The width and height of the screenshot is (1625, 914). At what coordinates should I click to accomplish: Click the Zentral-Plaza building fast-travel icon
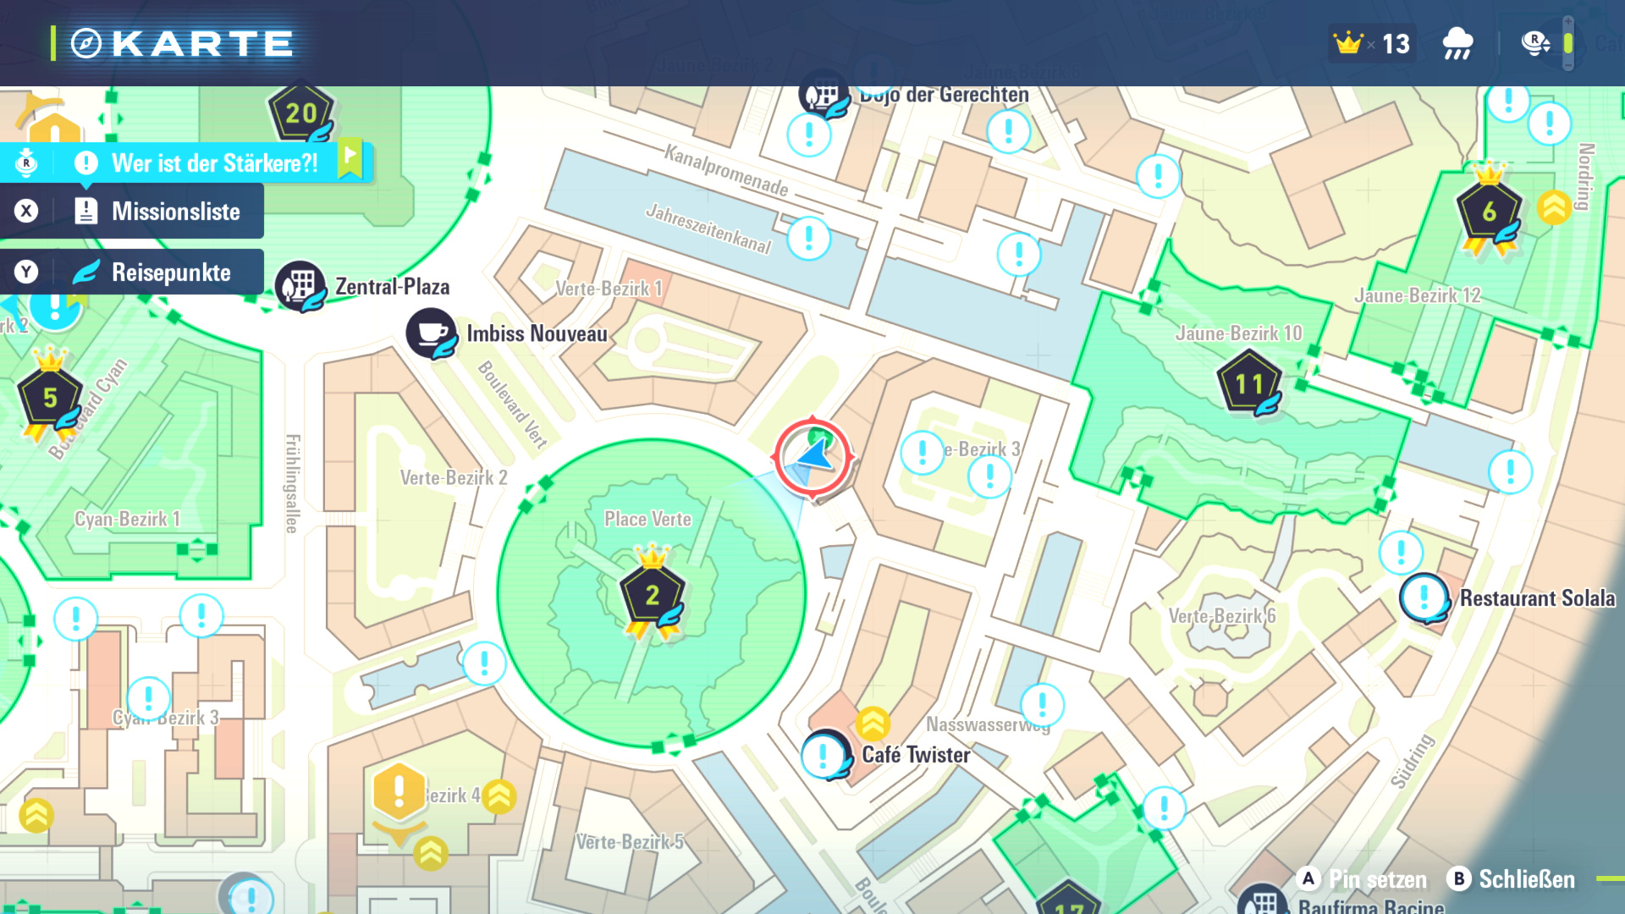pyautogui.click(x=300, y=285)
